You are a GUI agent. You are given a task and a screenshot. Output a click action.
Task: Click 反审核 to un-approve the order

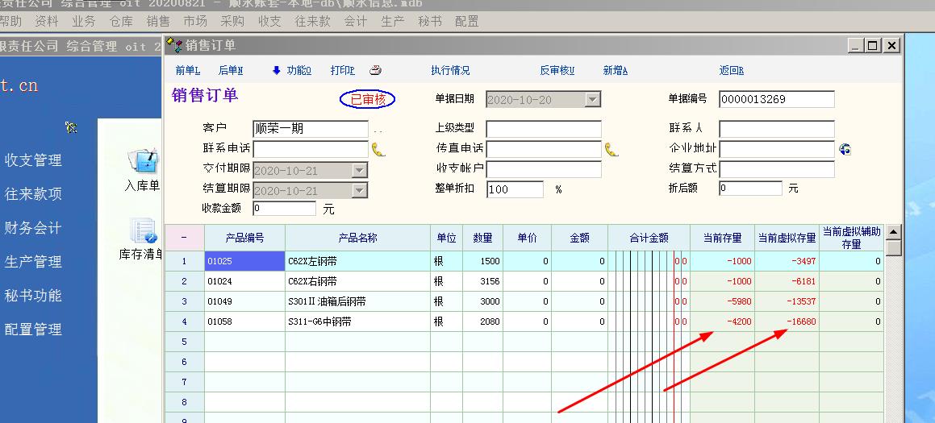pos(557,71)
